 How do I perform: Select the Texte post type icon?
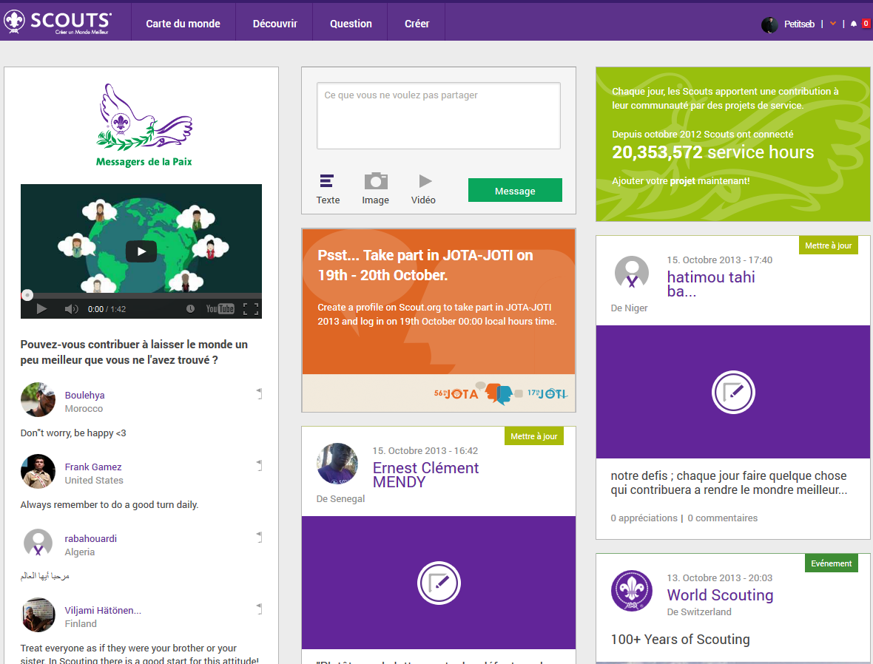[327, 181]
